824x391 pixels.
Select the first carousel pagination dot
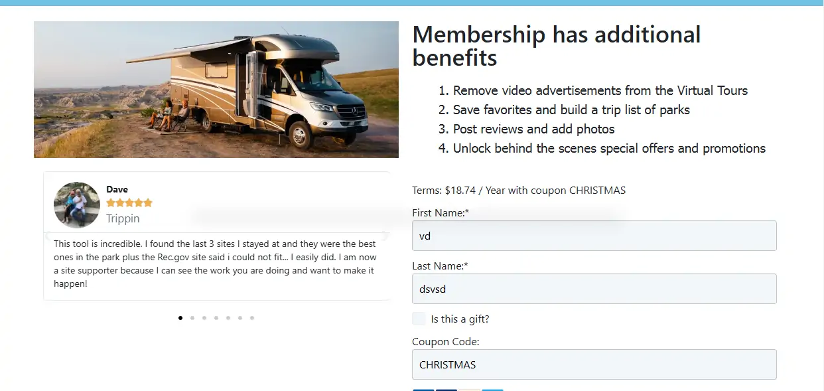(180, 318)
